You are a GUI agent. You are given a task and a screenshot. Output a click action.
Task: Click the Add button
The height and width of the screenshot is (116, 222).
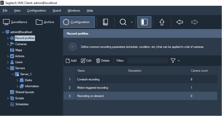pos(71,61)
